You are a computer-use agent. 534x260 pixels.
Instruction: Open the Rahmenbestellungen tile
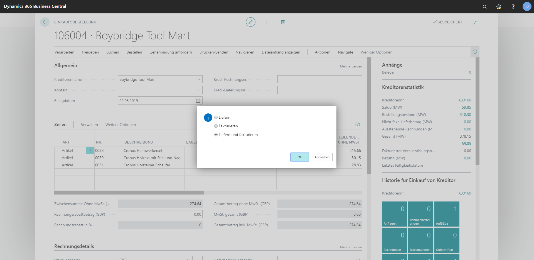tap(420, 214)
